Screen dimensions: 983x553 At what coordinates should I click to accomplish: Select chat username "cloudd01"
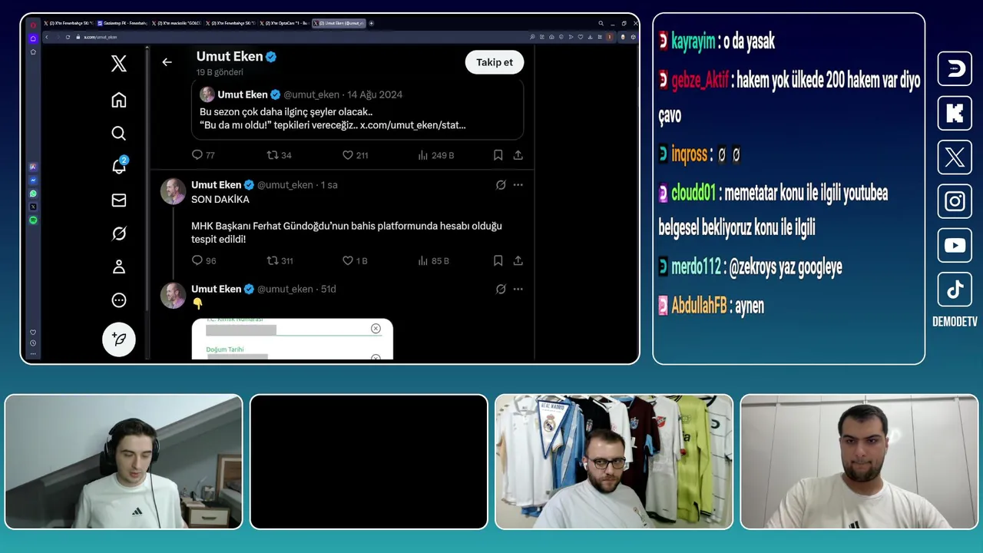[693, 192]
